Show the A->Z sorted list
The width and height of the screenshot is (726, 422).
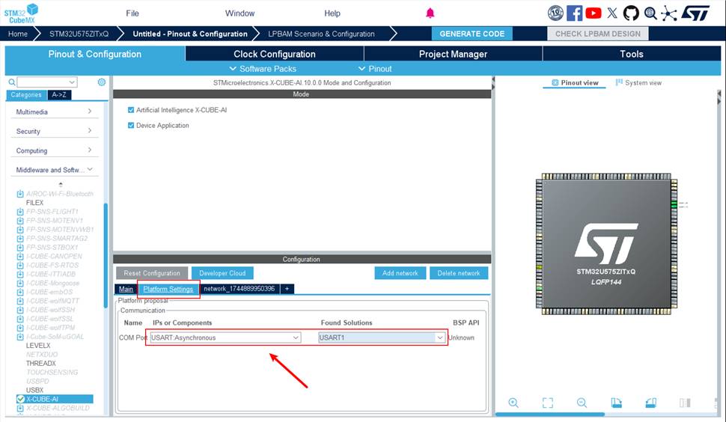[59, 95]
